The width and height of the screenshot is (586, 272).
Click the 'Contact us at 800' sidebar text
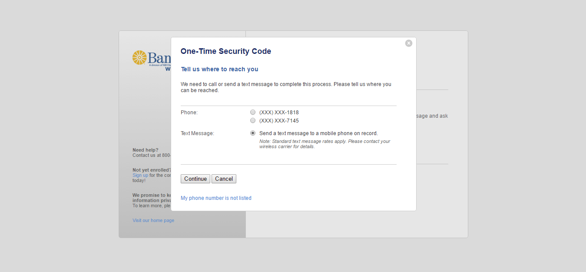coord(152,155)
